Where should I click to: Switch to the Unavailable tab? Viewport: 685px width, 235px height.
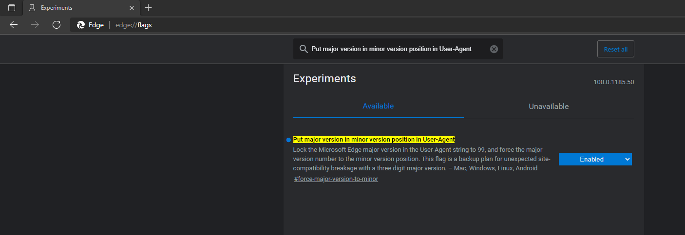click(549, 107)
